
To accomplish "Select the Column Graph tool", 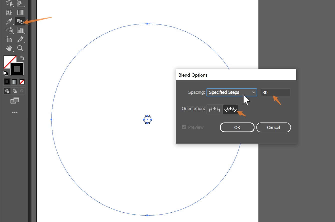I will pos(20,30).
